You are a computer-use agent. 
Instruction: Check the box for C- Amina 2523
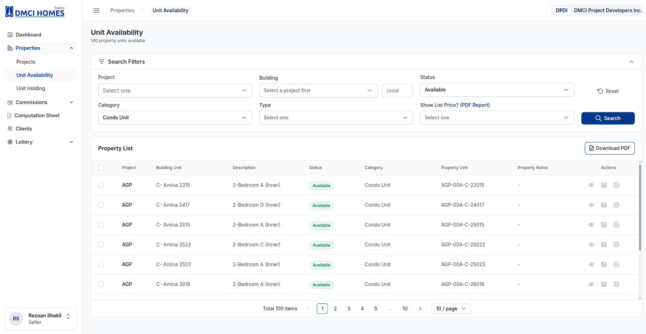pos(101,264)
